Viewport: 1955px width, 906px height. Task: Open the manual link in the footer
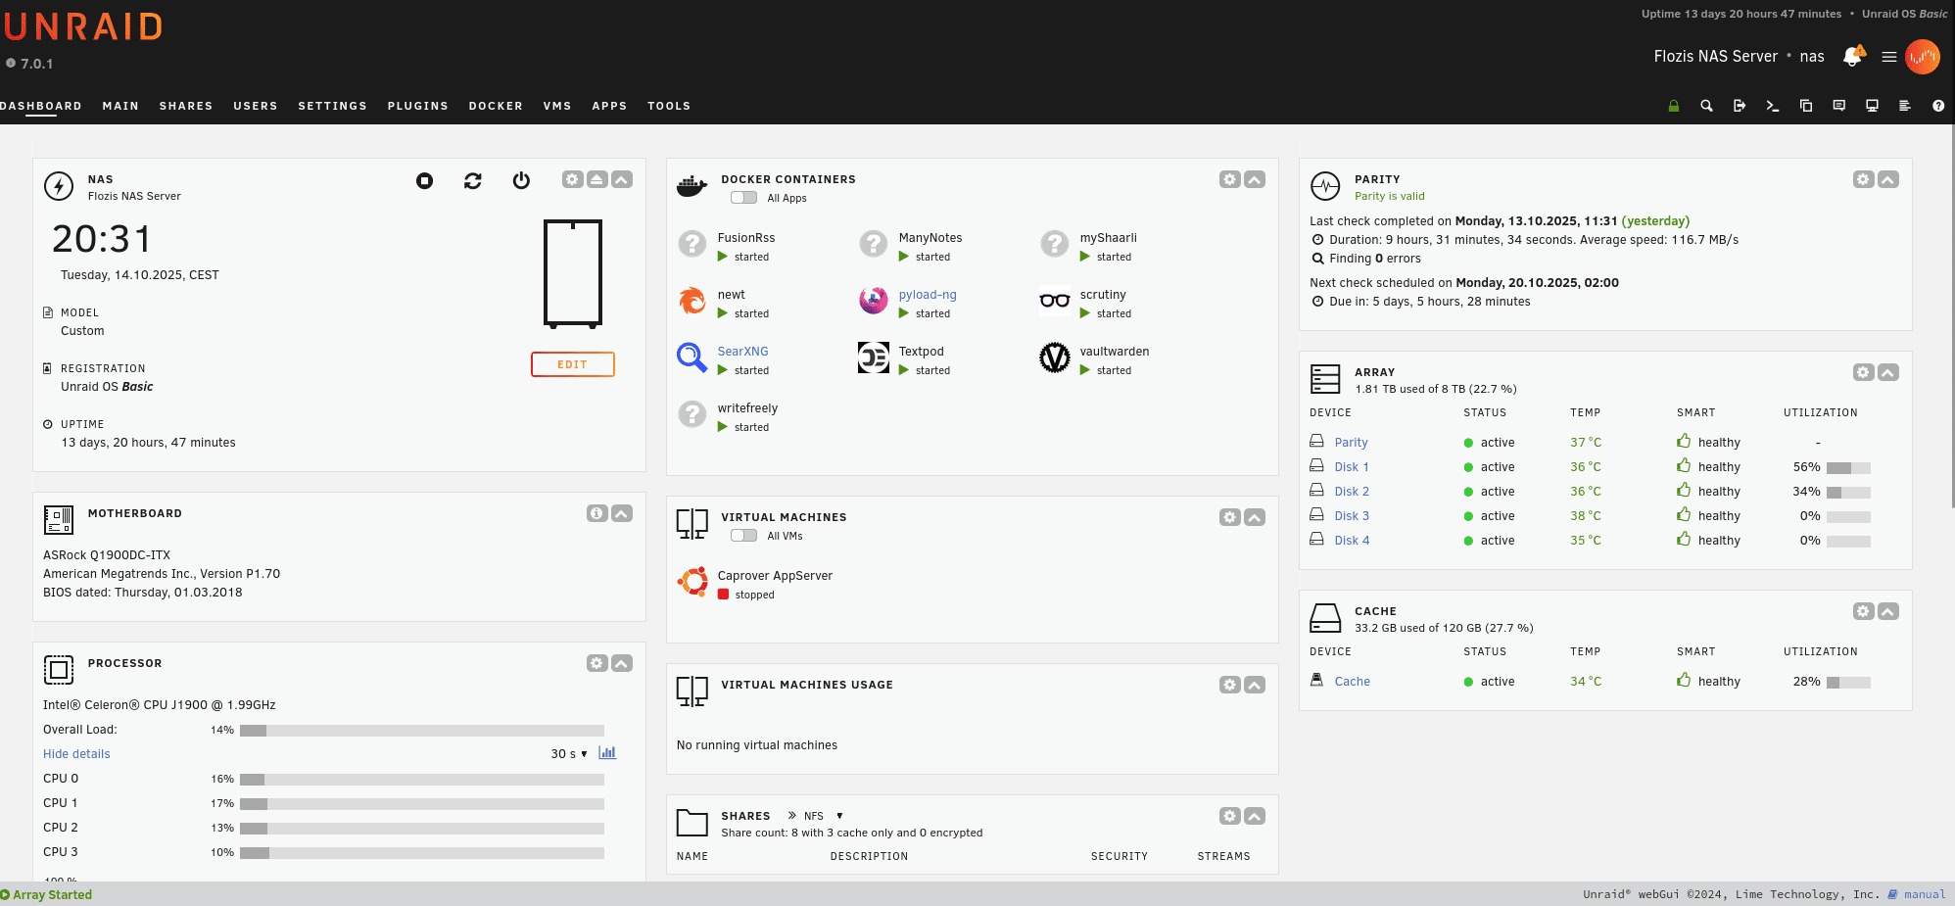click(1925, 894)
